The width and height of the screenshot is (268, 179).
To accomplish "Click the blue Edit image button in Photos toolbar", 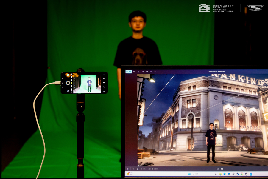I will pos(129,72).
